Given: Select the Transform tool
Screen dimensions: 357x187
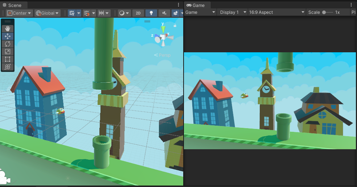Looking at the screenshot, I should (x=8, y=67).
